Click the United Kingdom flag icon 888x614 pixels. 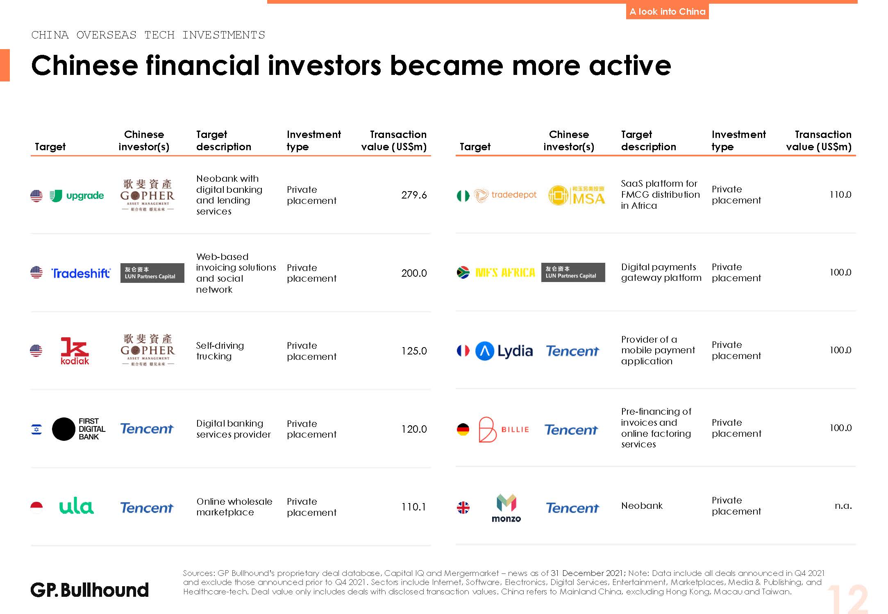[x=463, y=508]
